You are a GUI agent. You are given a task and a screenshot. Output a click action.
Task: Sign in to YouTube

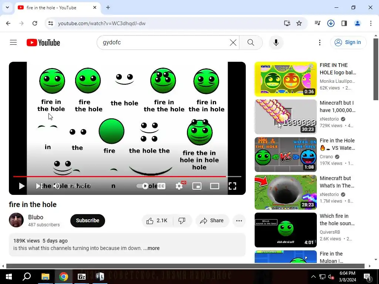pyautogui.click(x=348, y=43)
